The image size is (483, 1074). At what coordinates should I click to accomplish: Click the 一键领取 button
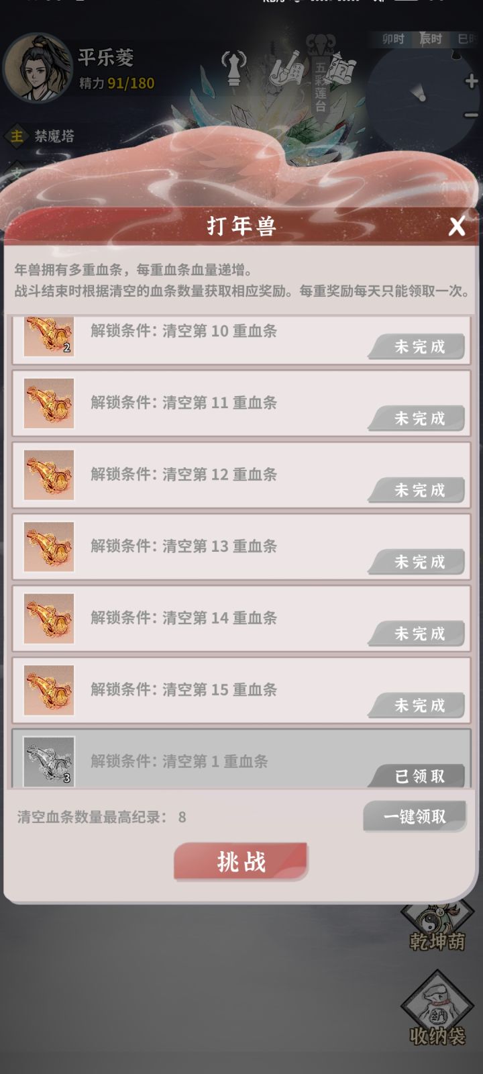pos(415,817)
